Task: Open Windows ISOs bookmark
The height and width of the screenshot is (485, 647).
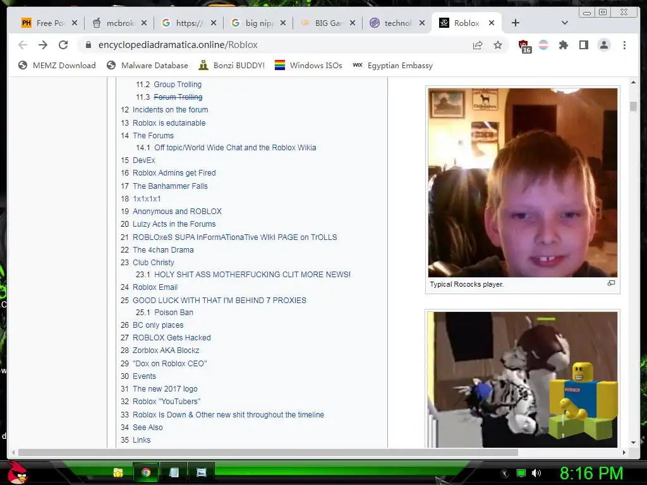Action: point(308,65)
